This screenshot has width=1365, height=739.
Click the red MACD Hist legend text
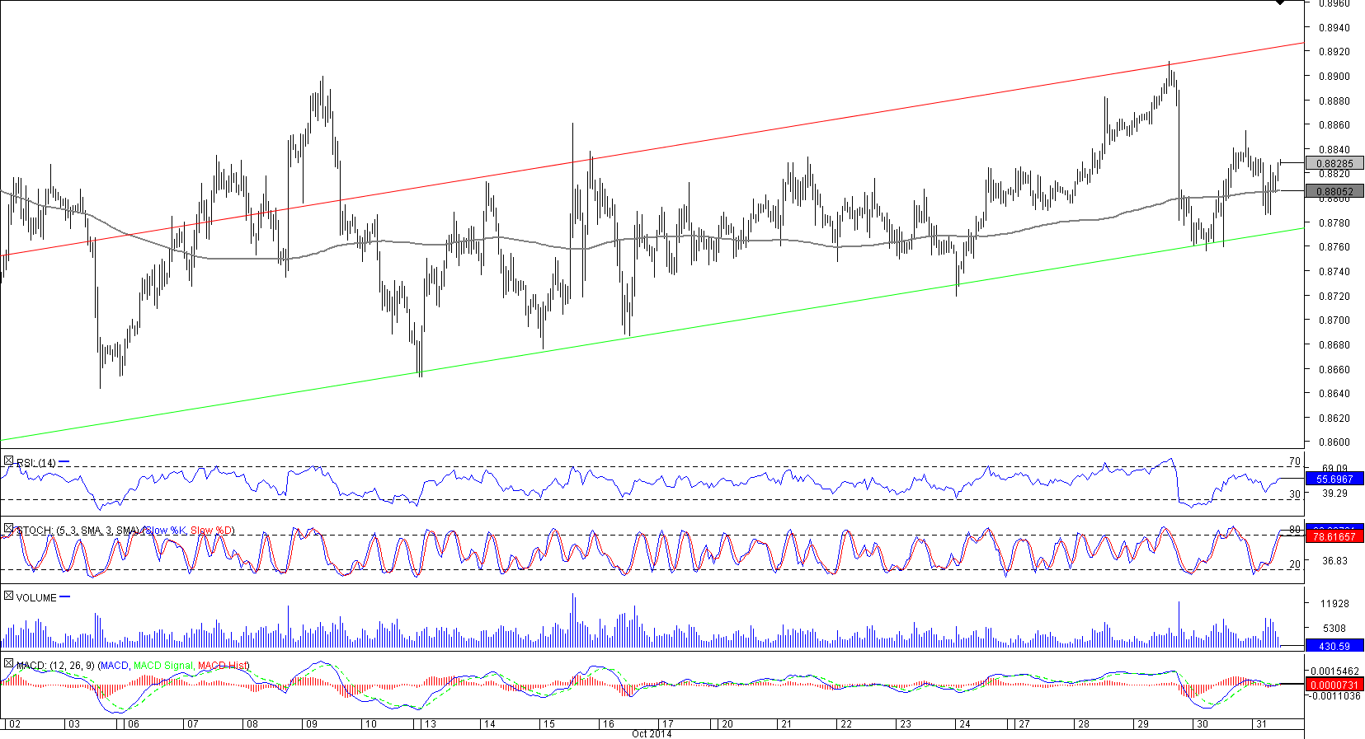point(223,666)
